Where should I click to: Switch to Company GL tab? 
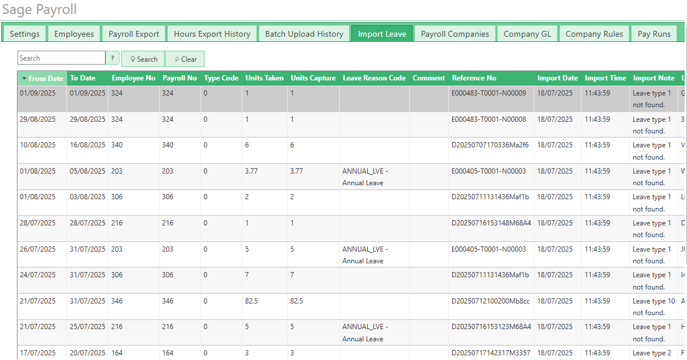(527, 34)
